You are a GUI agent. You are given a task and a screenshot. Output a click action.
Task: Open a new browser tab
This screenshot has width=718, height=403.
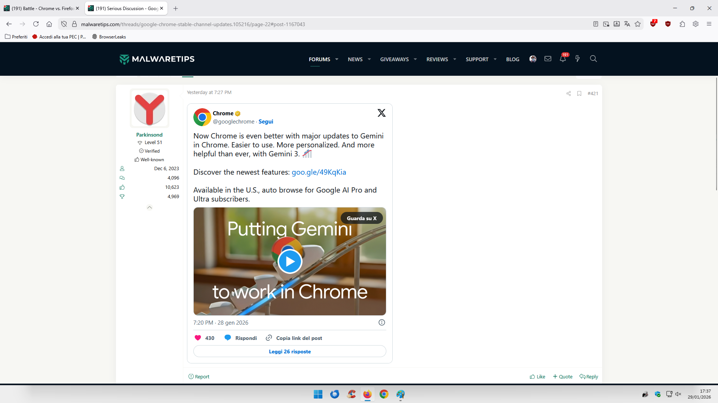(176, 8)
